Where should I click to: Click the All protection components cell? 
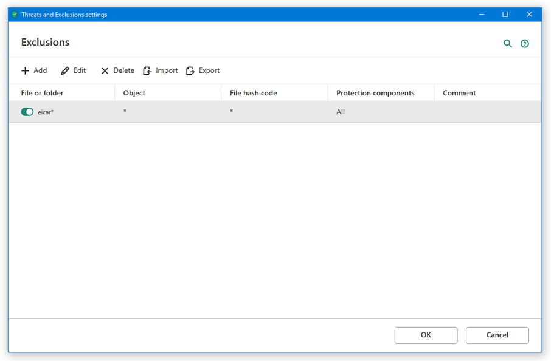[x=341, y=112]
